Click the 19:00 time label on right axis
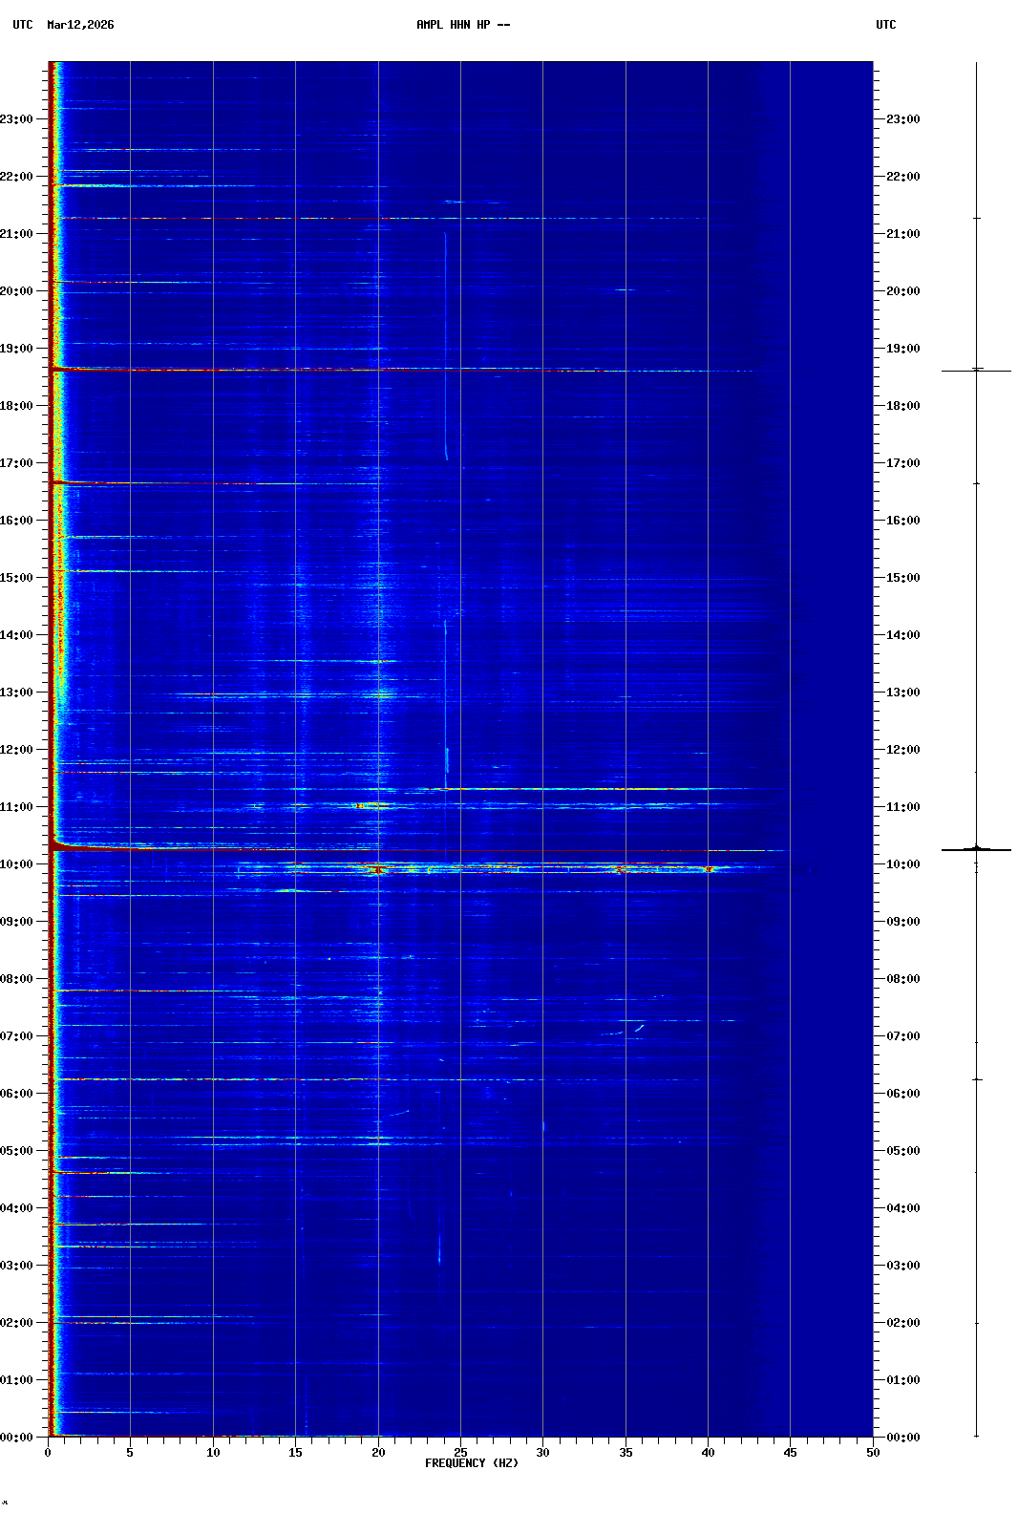1018x1513 pixels. click(x=902, y=349)
